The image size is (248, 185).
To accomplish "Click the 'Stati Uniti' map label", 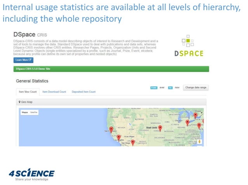I will pyautogui.click(x=152, y=128).
